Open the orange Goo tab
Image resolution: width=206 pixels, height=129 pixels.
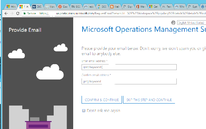tap(63, 7)
